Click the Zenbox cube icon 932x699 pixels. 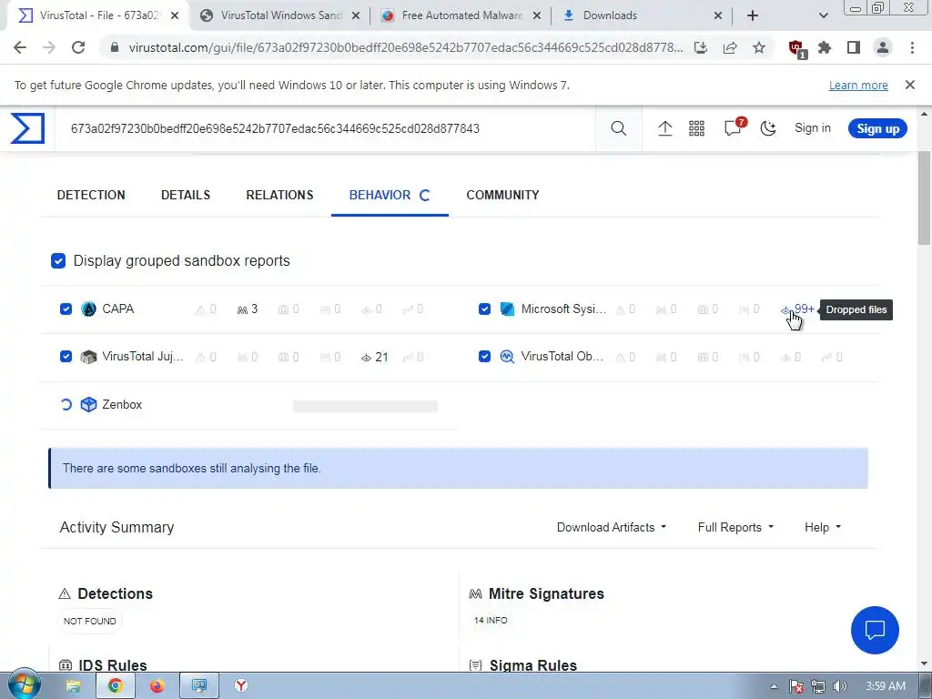(x=88, y=405)
